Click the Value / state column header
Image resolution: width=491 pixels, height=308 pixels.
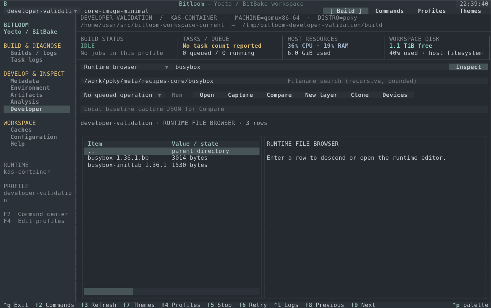[x=195, y=144]
